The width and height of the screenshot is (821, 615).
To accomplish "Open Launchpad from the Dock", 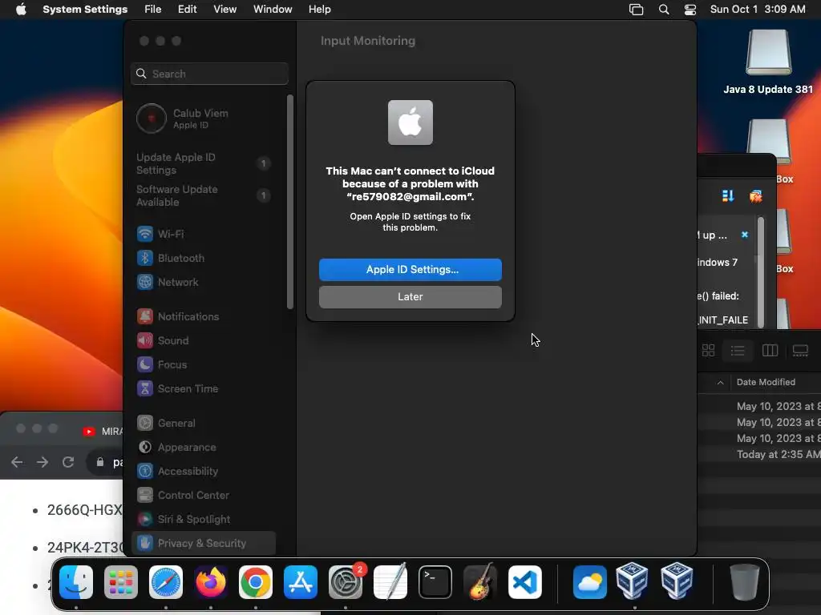I will 121,582.
